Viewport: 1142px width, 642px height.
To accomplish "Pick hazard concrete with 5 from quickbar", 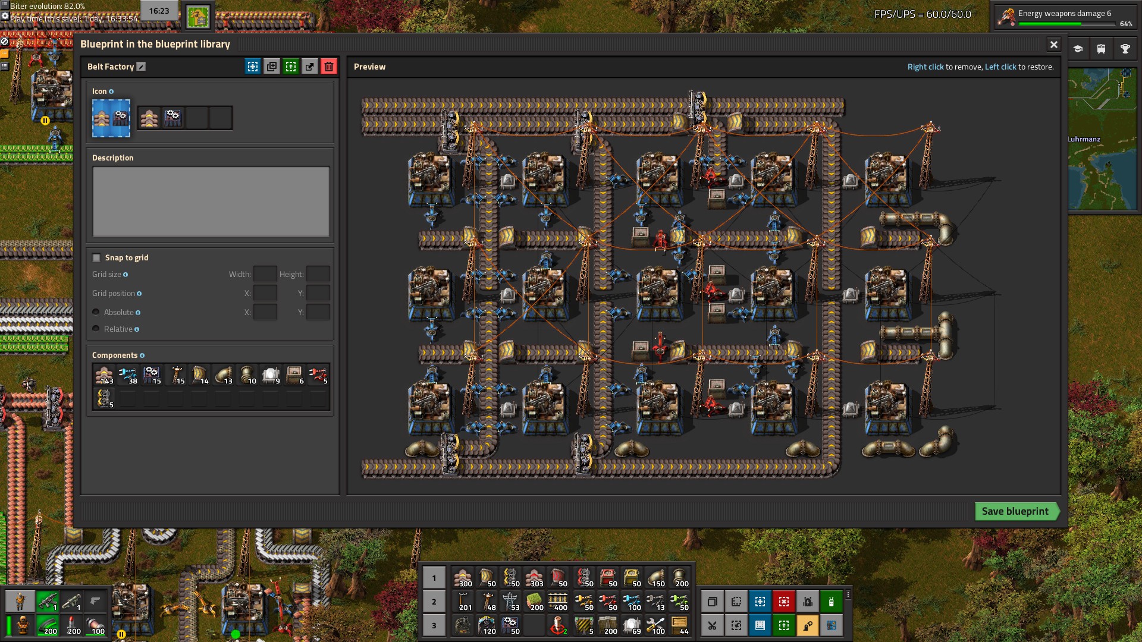I will [x=584, y=625].
